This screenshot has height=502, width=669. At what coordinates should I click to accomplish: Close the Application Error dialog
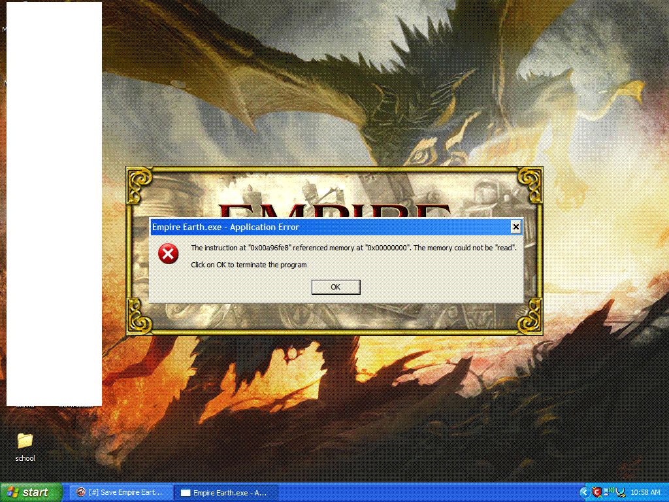(x=515, y=227)
